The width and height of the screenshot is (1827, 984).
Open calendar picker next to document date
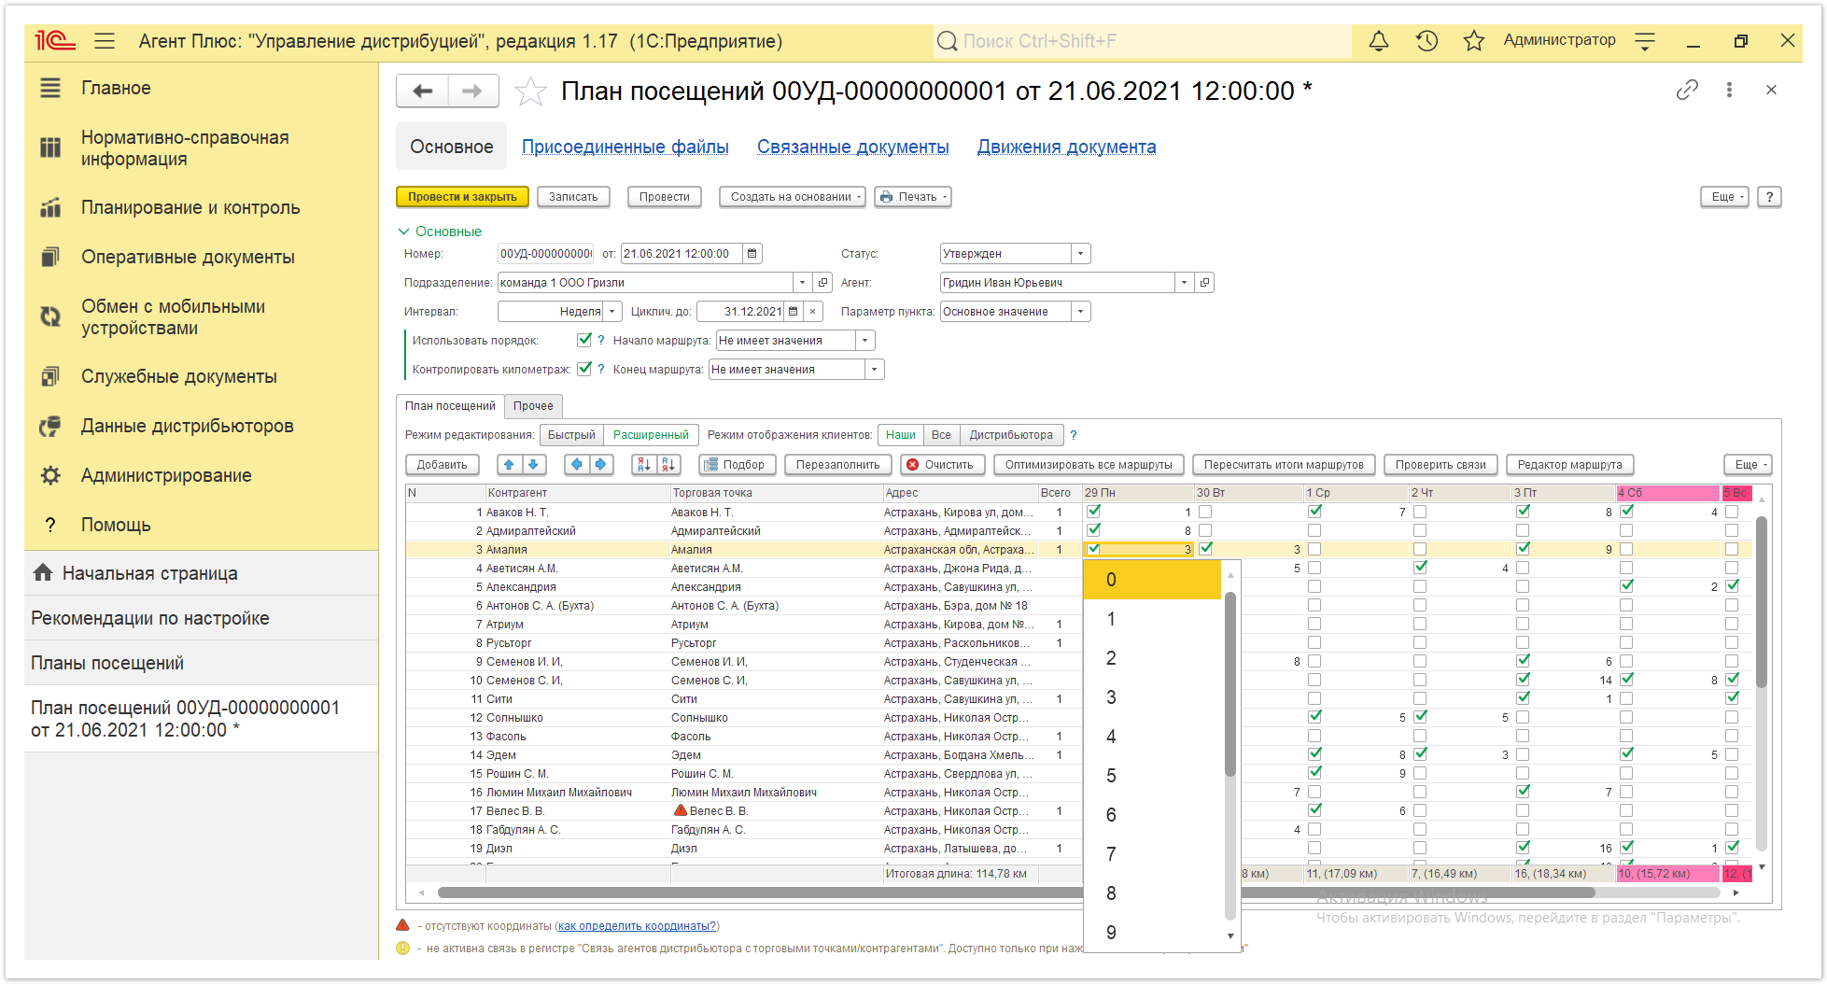[x=752, y=254]
